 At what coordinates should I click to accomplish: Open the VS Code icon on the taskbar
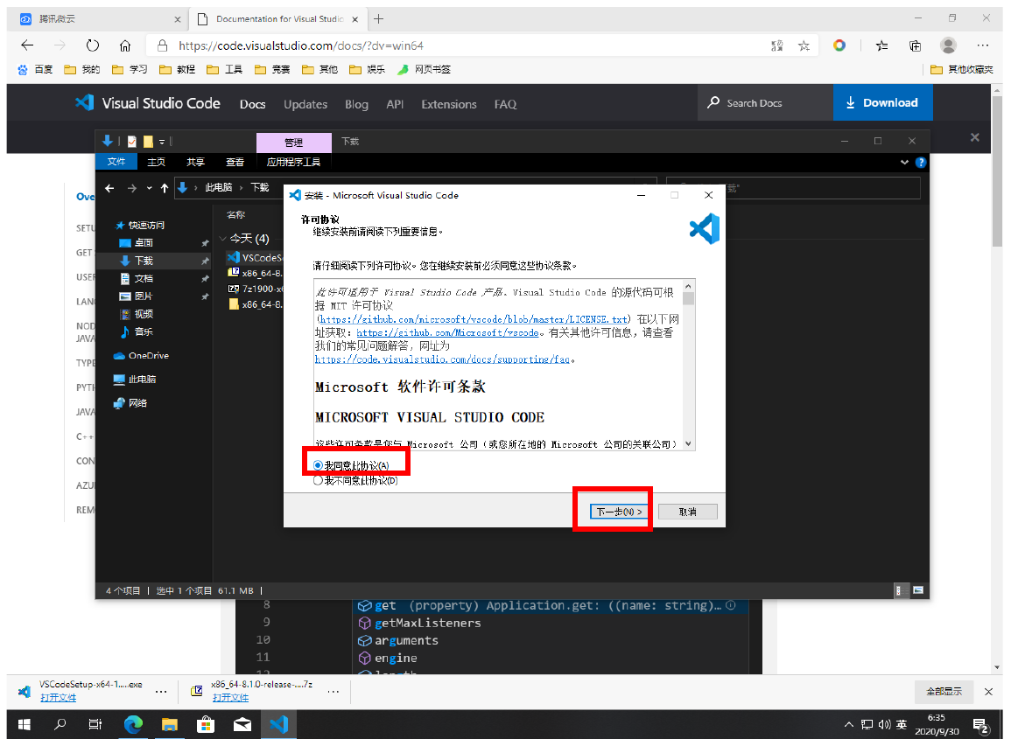point(278,724)
